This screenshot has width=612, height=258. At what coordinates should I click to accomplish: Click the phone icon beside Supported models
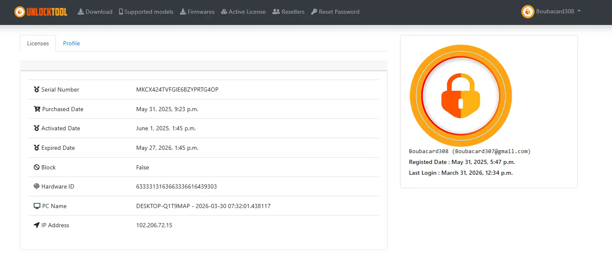[121, 12]
